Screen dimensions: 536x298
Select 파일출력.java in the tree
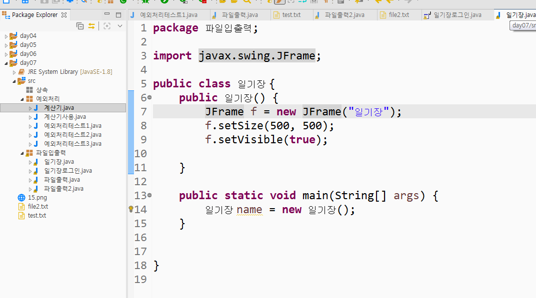point(62,180)
